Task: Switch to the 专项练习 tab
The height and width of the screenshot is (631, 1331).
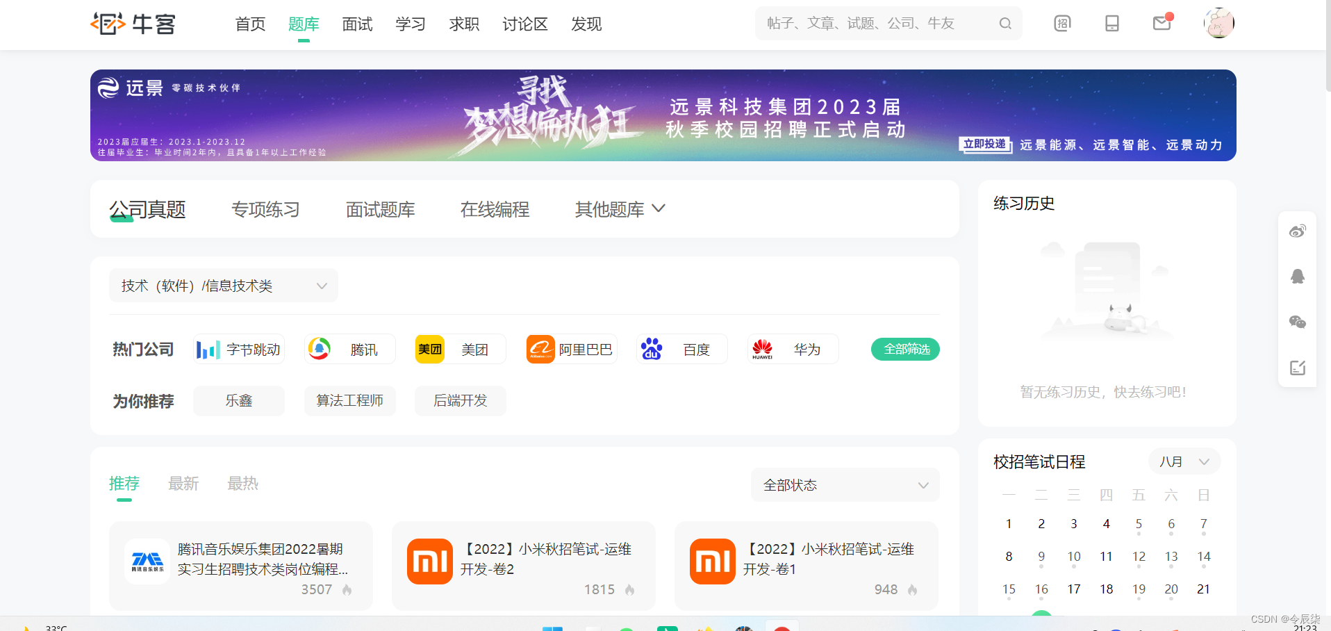Action: click(265, 209)
